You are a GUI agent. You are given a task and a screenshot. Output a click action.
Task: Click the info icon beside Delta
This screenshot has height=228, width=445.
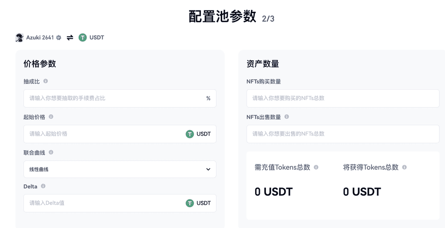(x=43, y=186)
